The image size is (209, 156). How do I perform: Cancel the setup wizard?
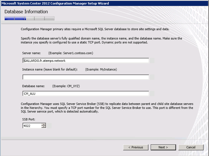click(x=191, y=147)
